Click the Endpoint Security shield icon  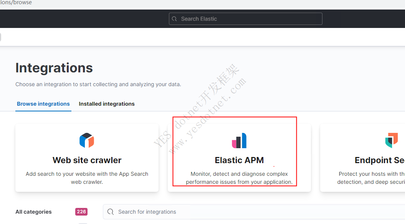(x=392, y=141)
